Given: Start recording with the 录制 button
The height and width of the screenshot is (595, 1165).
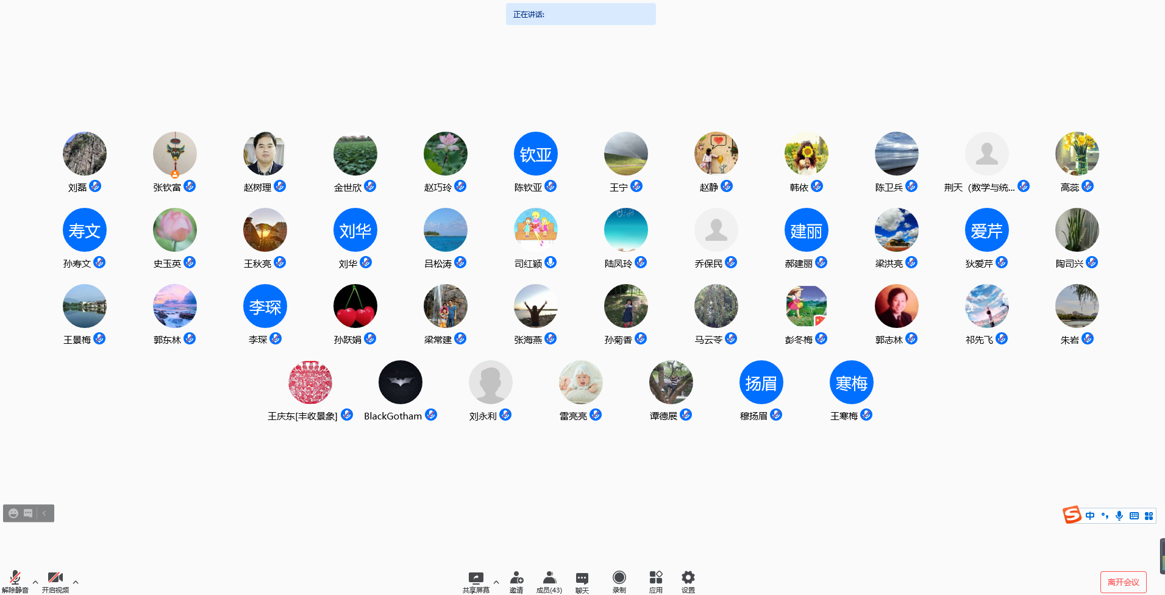Looking at the screenshot, I should pyautogui.click(x=619, y=578).
